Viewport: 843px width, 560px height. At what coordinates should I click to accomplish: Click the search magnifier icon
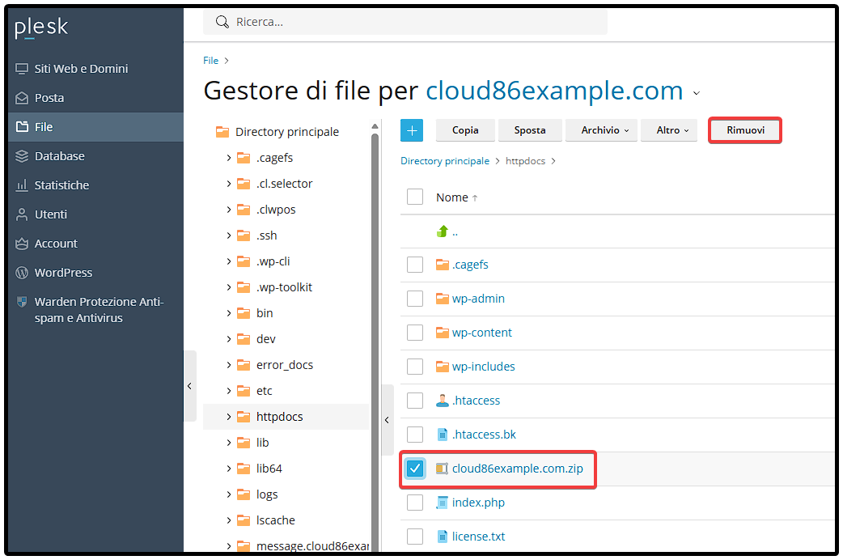222,22
